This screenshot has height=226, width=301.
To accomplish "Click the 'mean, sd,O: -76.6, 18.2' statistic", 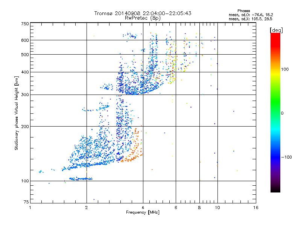I will (x=251, y=15).
